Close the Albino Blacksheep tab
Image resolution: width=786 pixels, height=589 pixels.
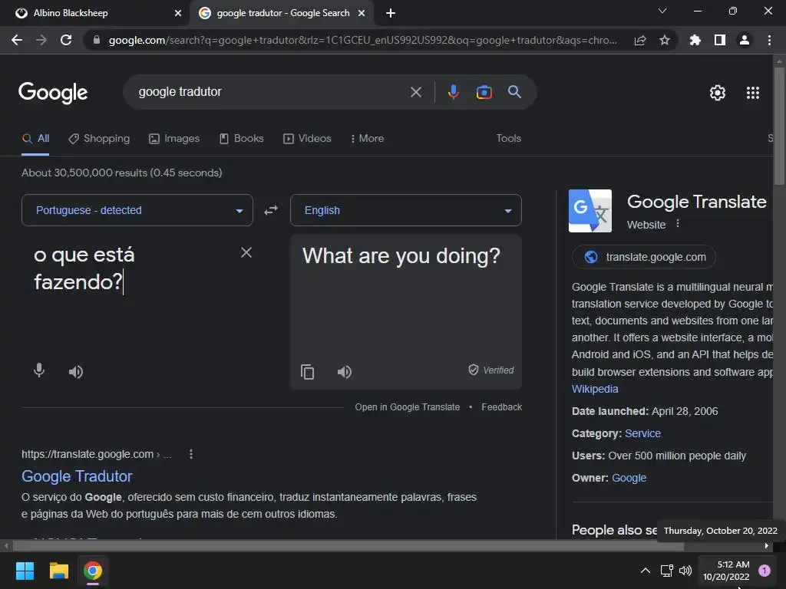[177, 13]
